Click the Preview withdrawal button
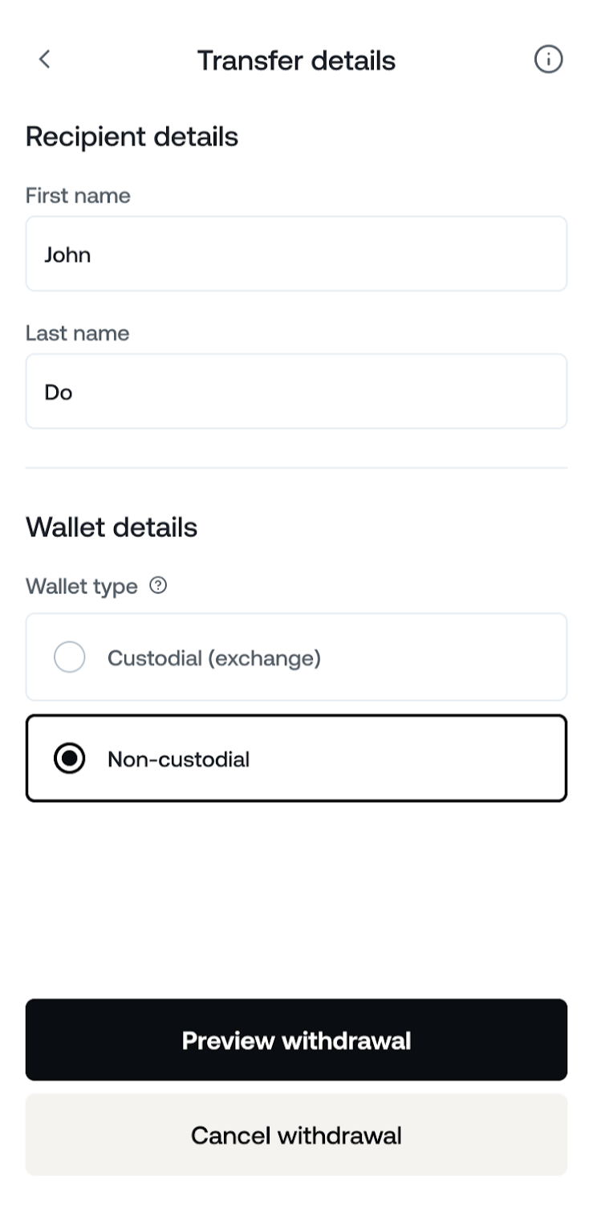This screenshot has height=1213, width=593. 296,1040
